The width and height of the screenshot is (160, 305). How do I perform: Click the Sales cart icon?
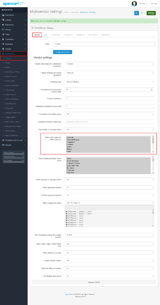(3, 34)
